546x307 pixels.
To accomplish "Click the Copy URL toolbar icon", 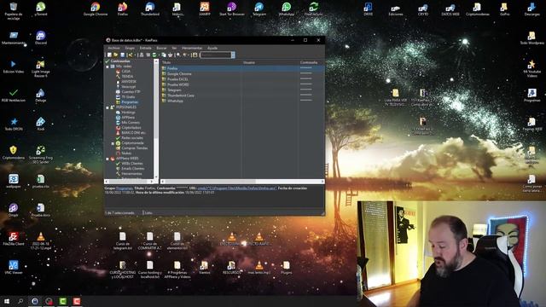I will coord(164,55).
